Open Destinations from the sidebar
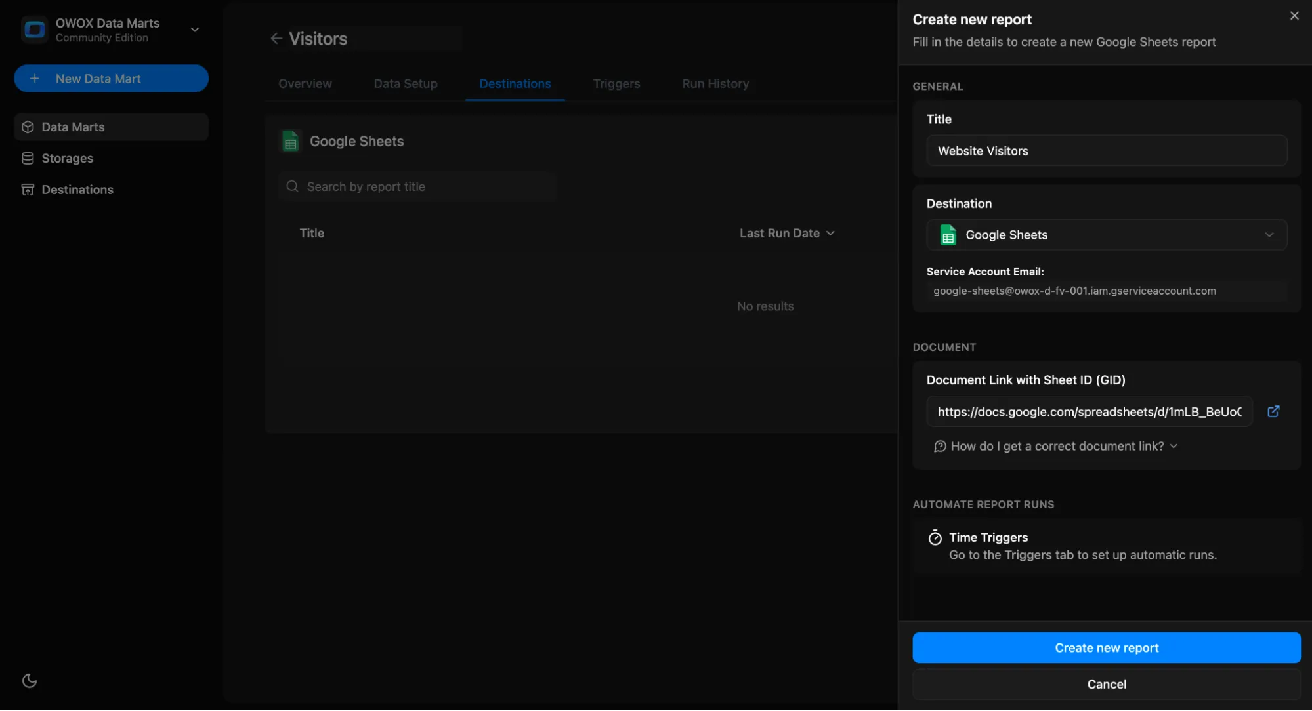1312x711 pixels. tap(77, 190)
